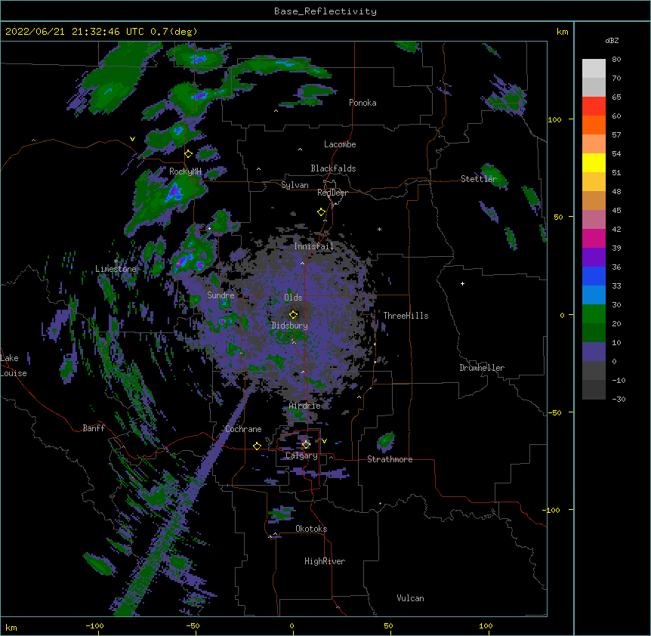Click the yellow station marker south of RedDeer
651x636 pixels.
pos(322,212)
